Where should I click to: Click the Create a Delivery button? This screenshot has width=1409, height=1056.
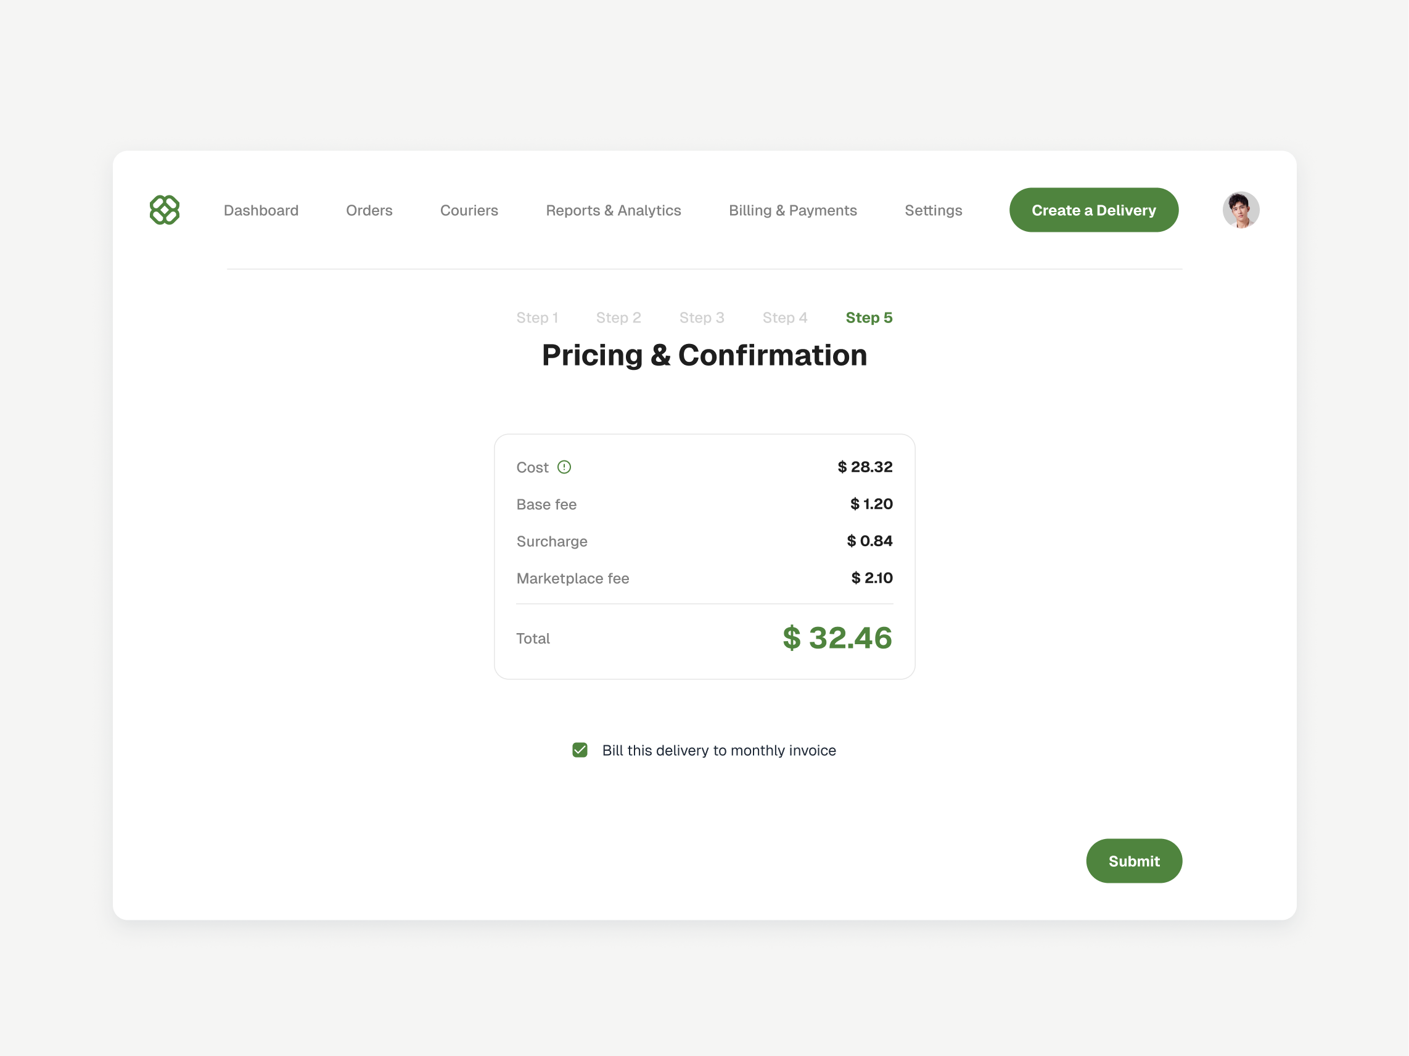(x=1093, y=210)
